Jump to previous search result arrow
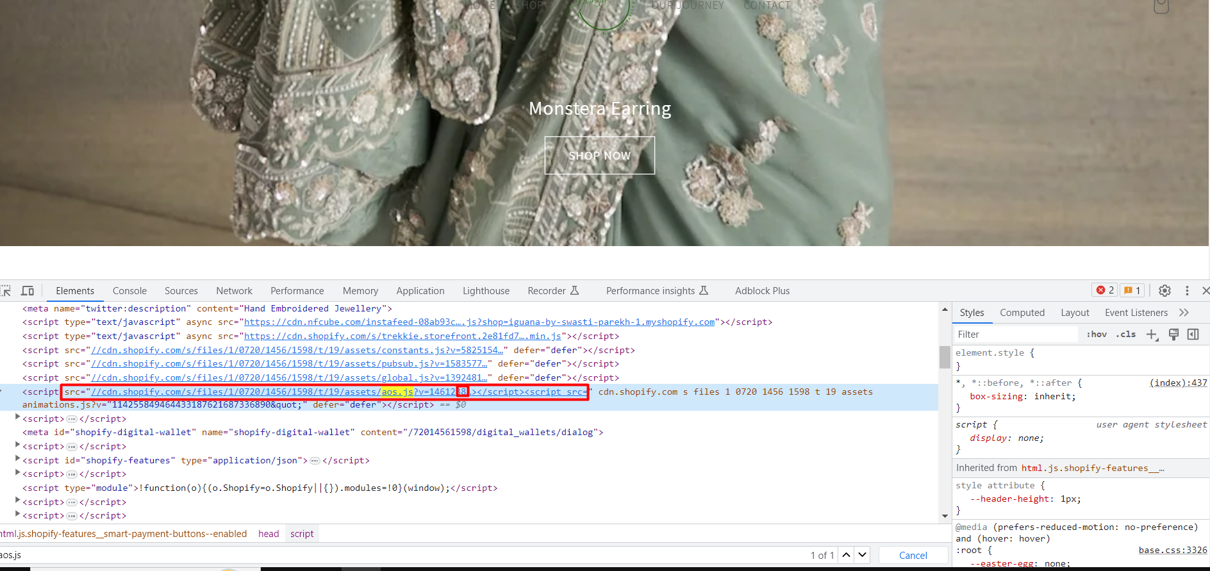 [846, 555]
